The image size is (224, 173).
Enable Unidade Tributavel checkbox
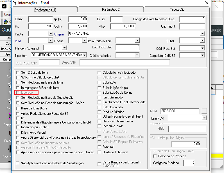[99, 152]
